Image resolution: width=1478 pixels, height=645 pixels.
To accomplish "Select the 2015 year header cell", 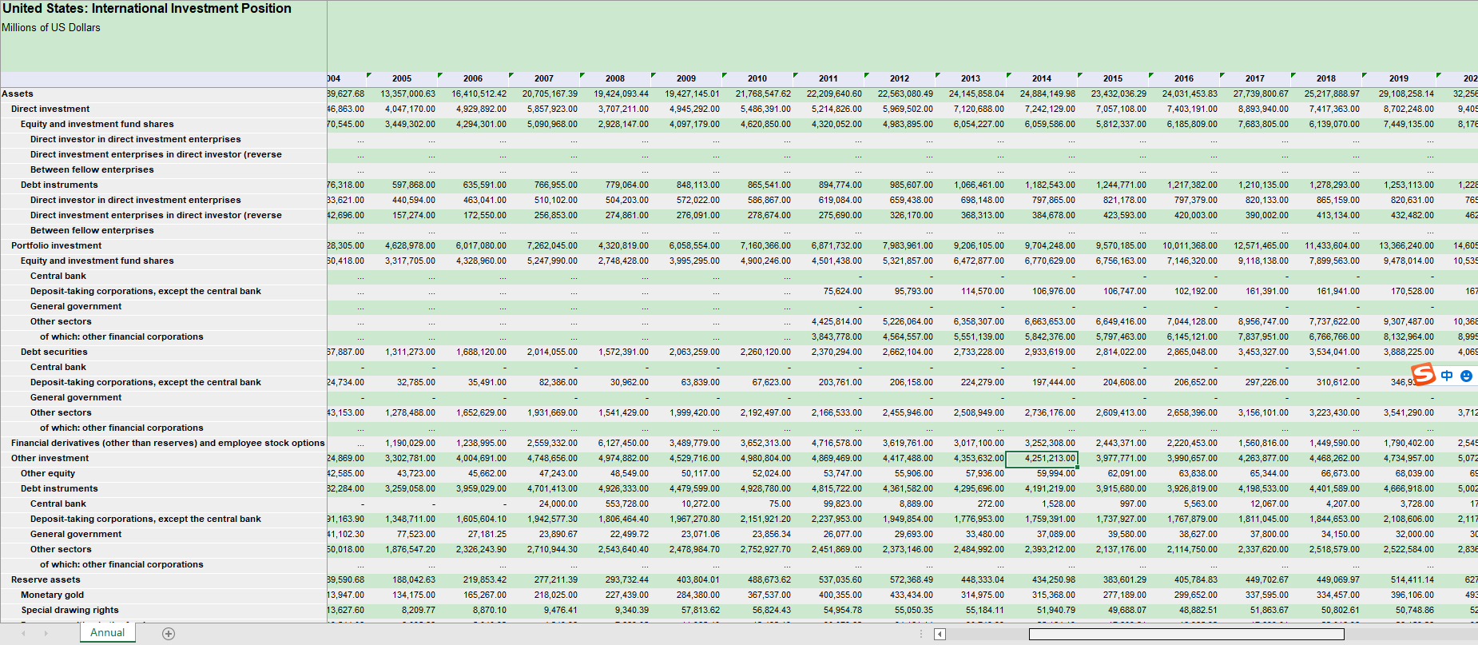I will 1113,78.
